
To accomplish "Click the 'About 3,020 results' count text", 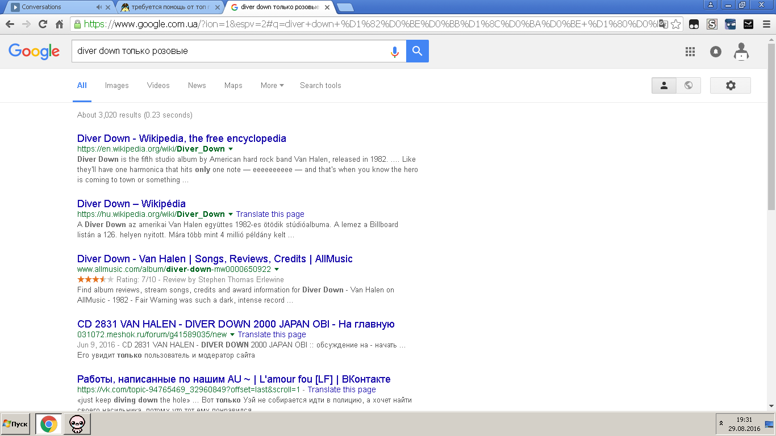I will point(135,115).
